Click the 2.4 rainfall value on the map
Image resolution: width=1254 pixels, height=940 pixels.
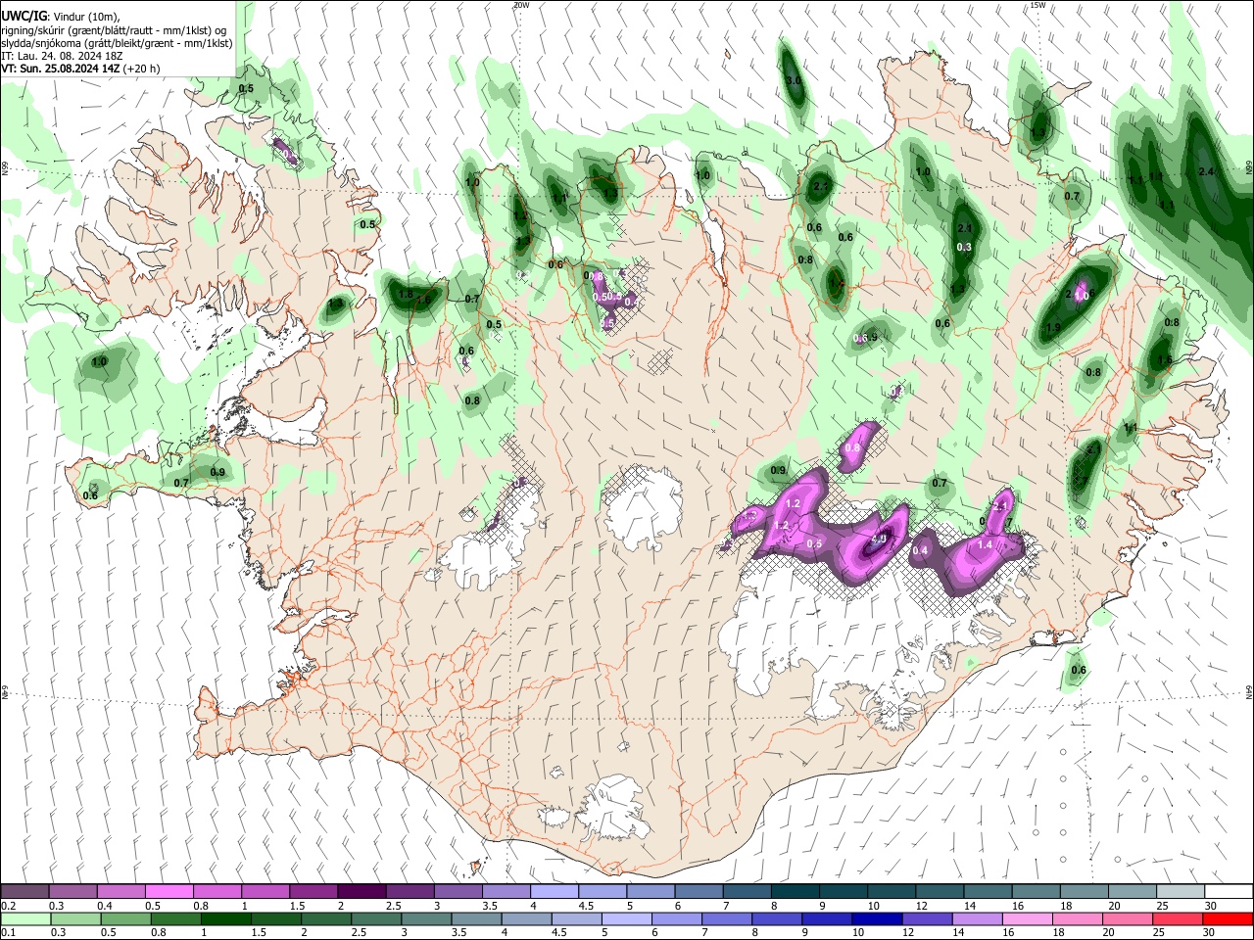pos(1207,171)
